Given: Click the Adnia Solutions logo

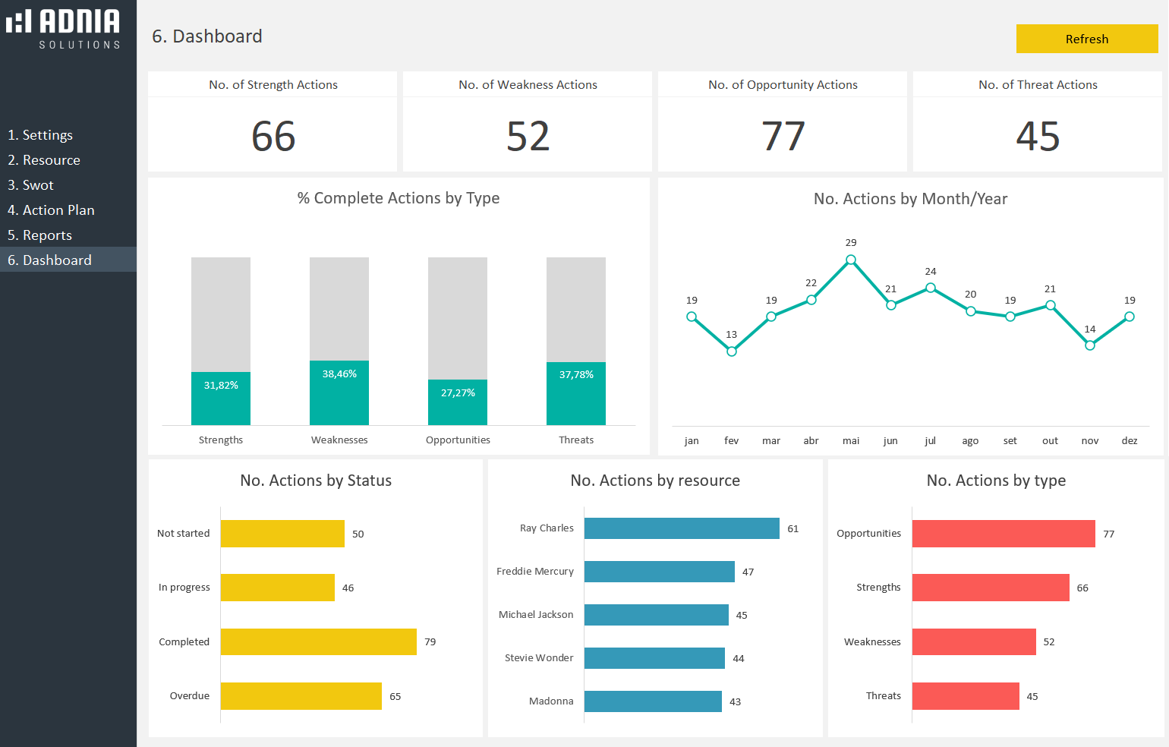Looking at the screenshot, I should pyautogui.click(x=64, y=29).
